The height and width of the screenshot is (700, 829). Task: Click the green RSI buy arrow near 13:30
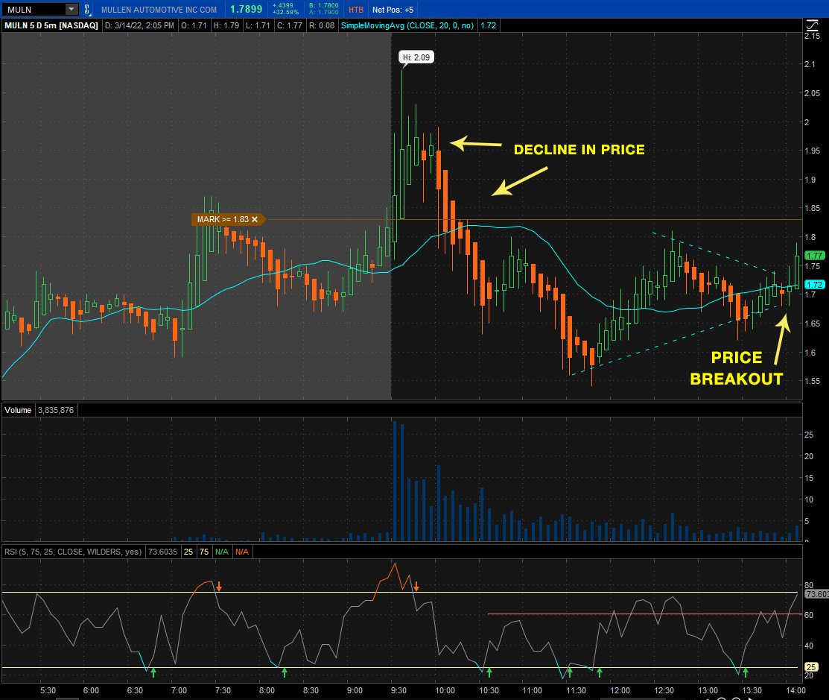coord(745,672)
